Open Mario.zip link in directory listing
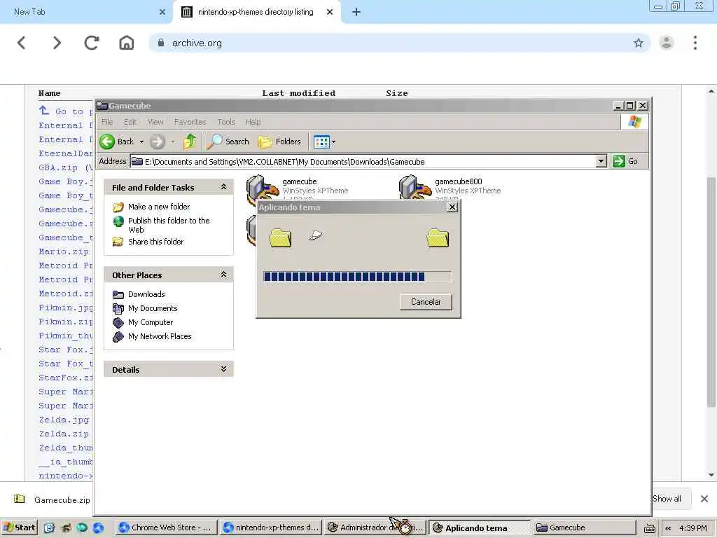 tap(64, 251)
